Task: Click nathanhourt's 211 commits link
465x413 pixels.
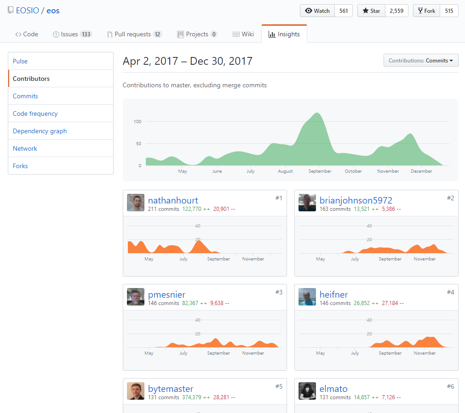Action: coord(163,209)
